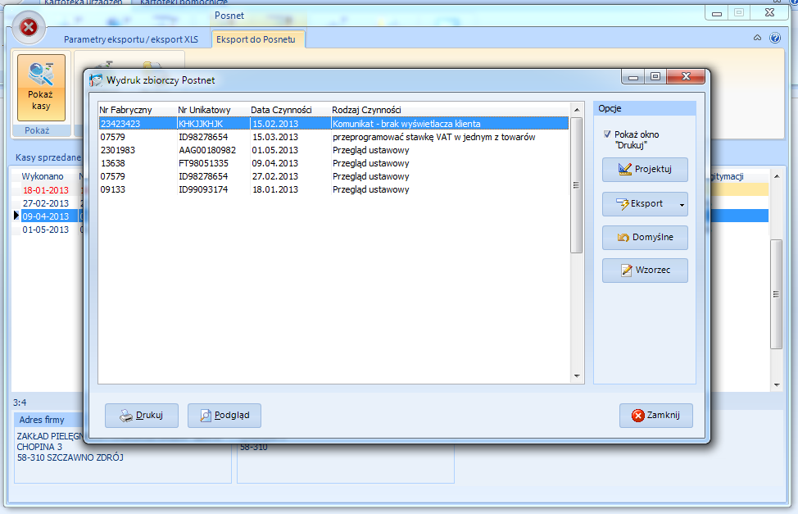Screen dimensions: 798x514
Task: Click the Wydruk zbiorczy dialog title icon
Action: (96, 80)
